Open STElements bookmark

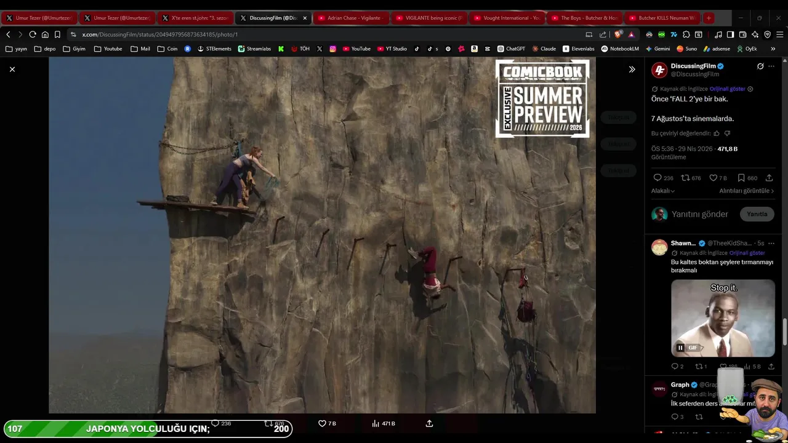[x=214, y=49]
